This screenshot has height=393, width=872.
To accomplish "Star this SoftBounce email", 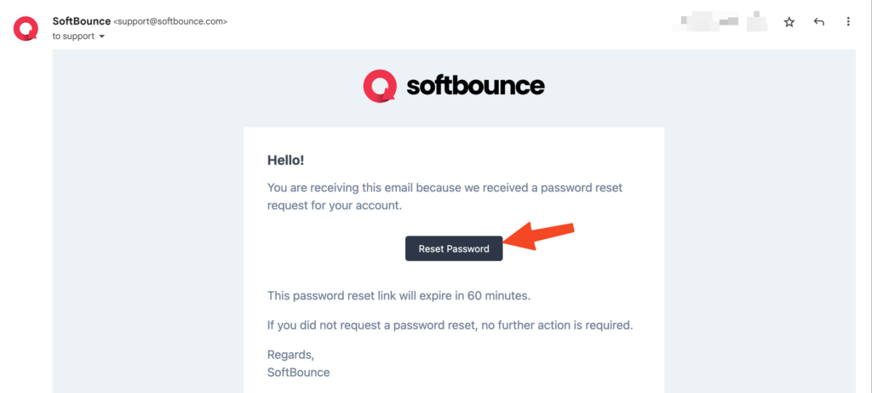I will point(789,22).
